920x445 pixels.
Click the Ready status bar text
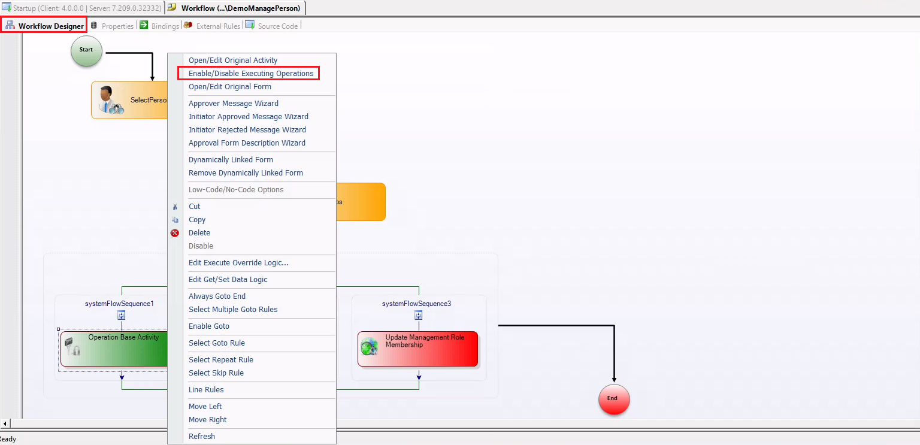point(8,439)
